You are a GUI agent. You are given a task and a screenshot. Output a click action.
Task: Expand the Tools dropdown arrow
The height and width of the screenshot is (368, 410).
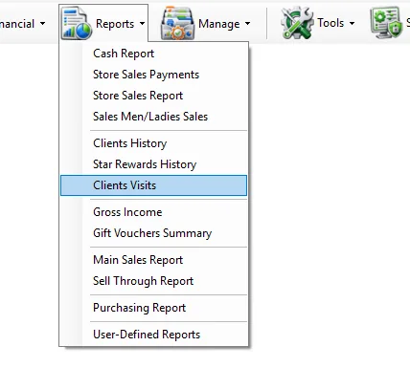(352, 23)
